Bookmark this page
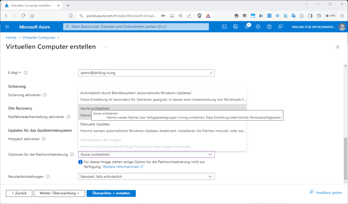Image resolution: width=348 pixels, height=204 pixels. [x=71, y=16]
